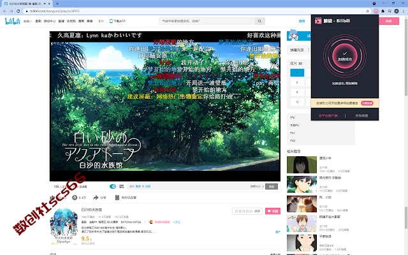The width and height of the screenshot is (408, 255).
Task: Open the Bilibili logo home link
Action: [13, 21]
